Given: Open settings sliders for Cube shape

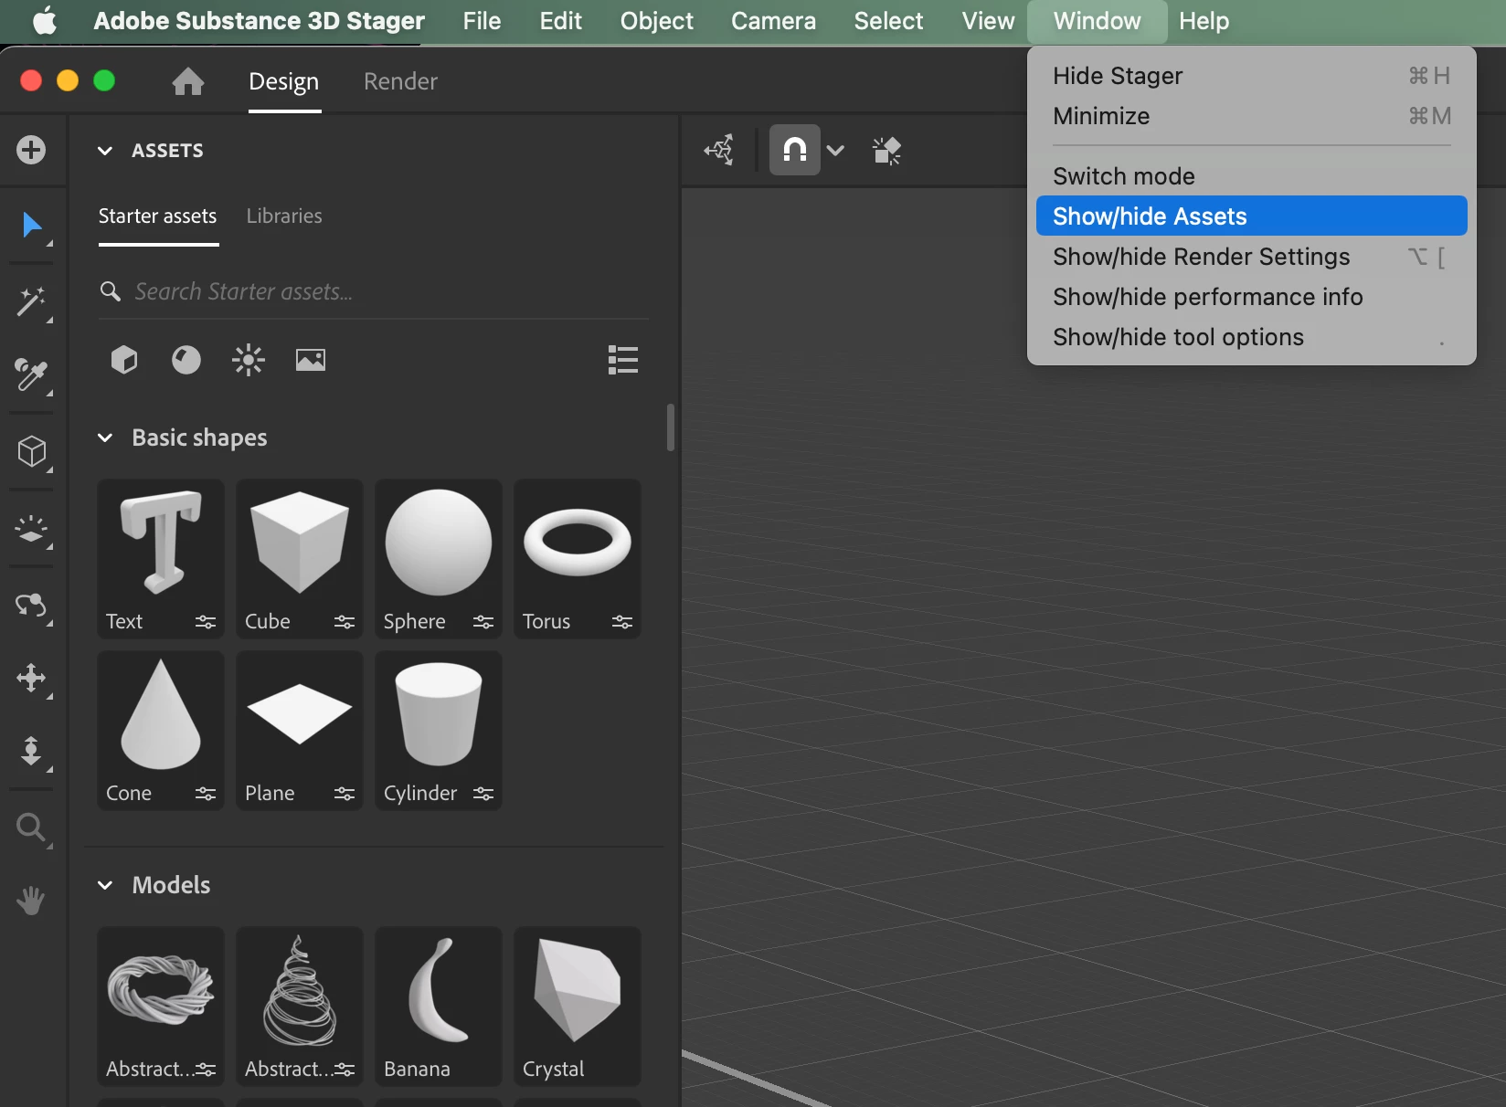Looking at the screenshot, I should [345, 622].
